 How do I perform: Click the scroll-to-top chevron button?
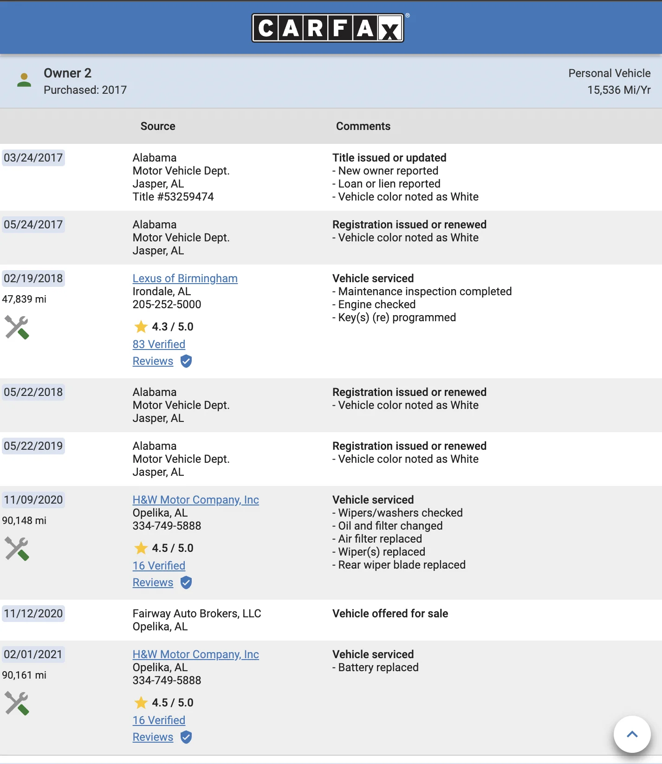pyautogui.click(x=632, y=734)
